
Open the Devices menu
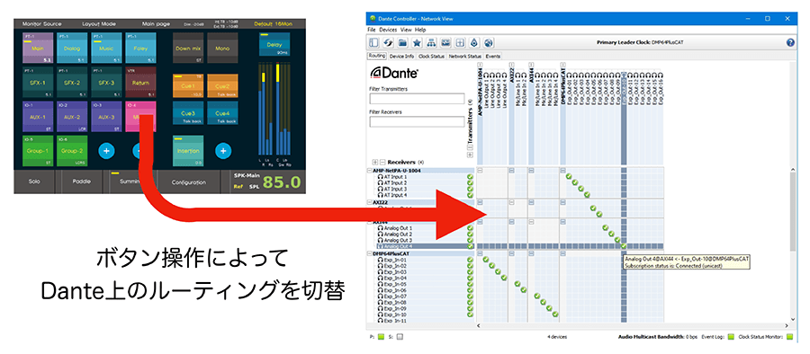click(x=388, y=30)
